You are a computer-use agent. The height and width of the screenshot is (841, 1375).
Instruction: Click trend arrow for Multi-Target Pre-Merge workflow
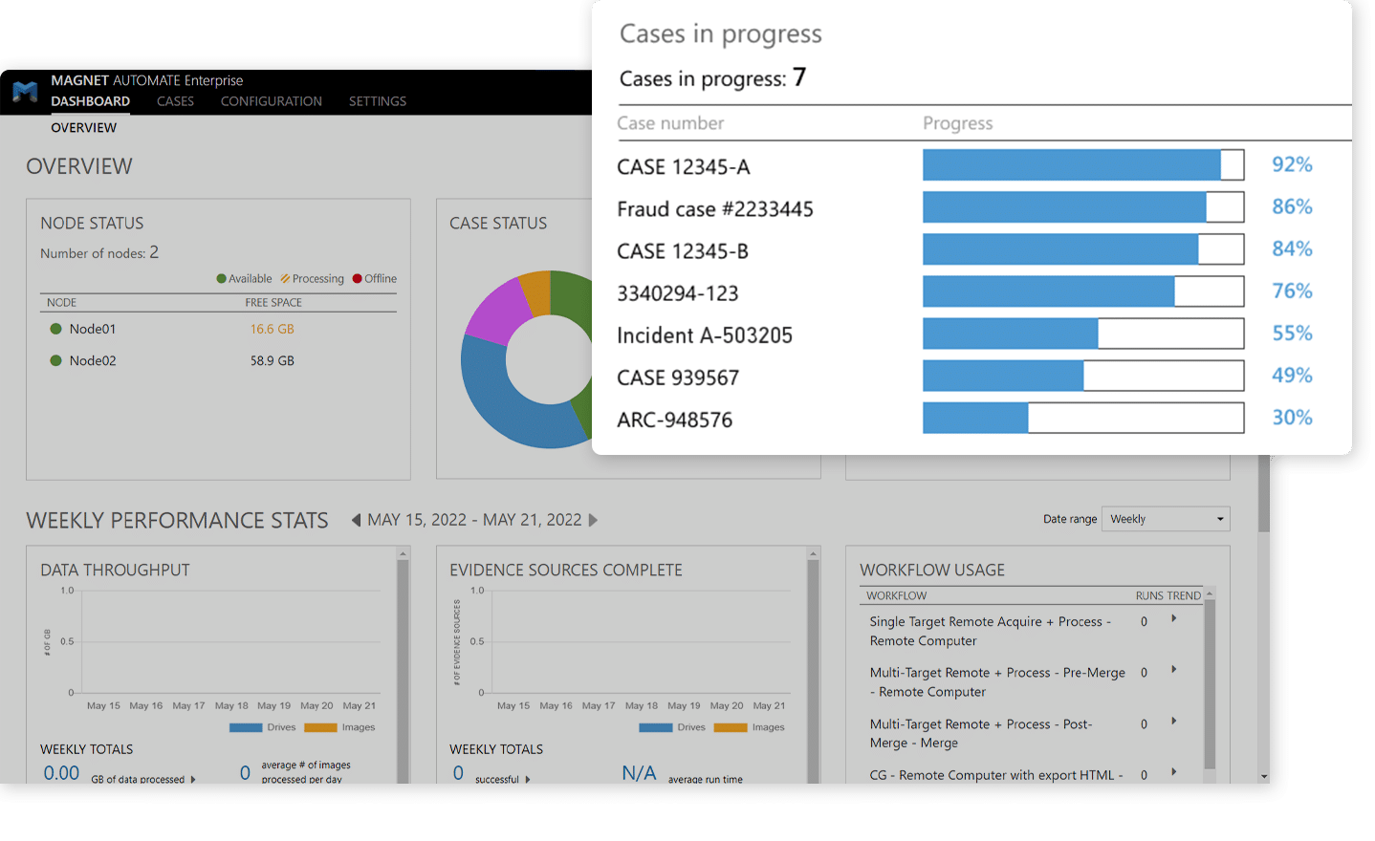click(1173, 670)
